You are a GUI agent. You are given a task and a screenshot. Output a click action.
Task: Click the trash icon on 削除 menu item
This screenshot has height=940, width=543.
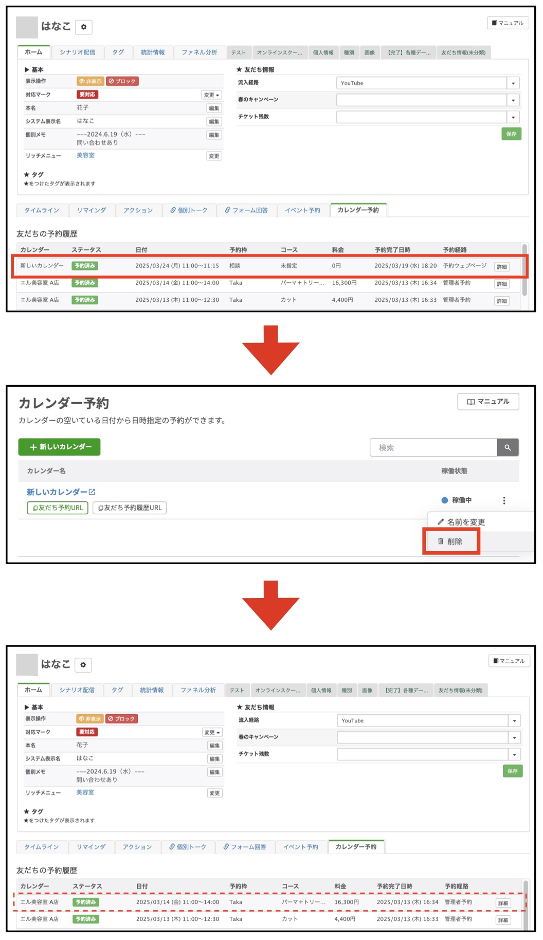[441, 541]
